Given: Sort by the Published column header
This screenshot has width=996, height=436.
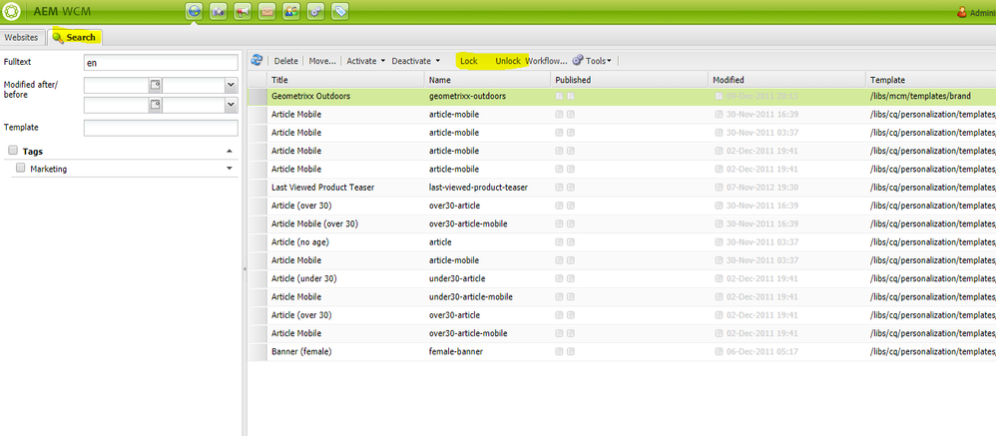Looking at the screenshot, I should pyautogui.click(x=630, y=80).
